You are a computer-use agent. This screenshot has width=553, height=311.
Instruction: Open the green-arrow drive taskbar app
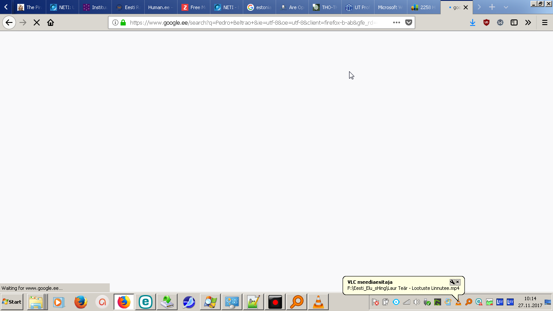(167, 302)
